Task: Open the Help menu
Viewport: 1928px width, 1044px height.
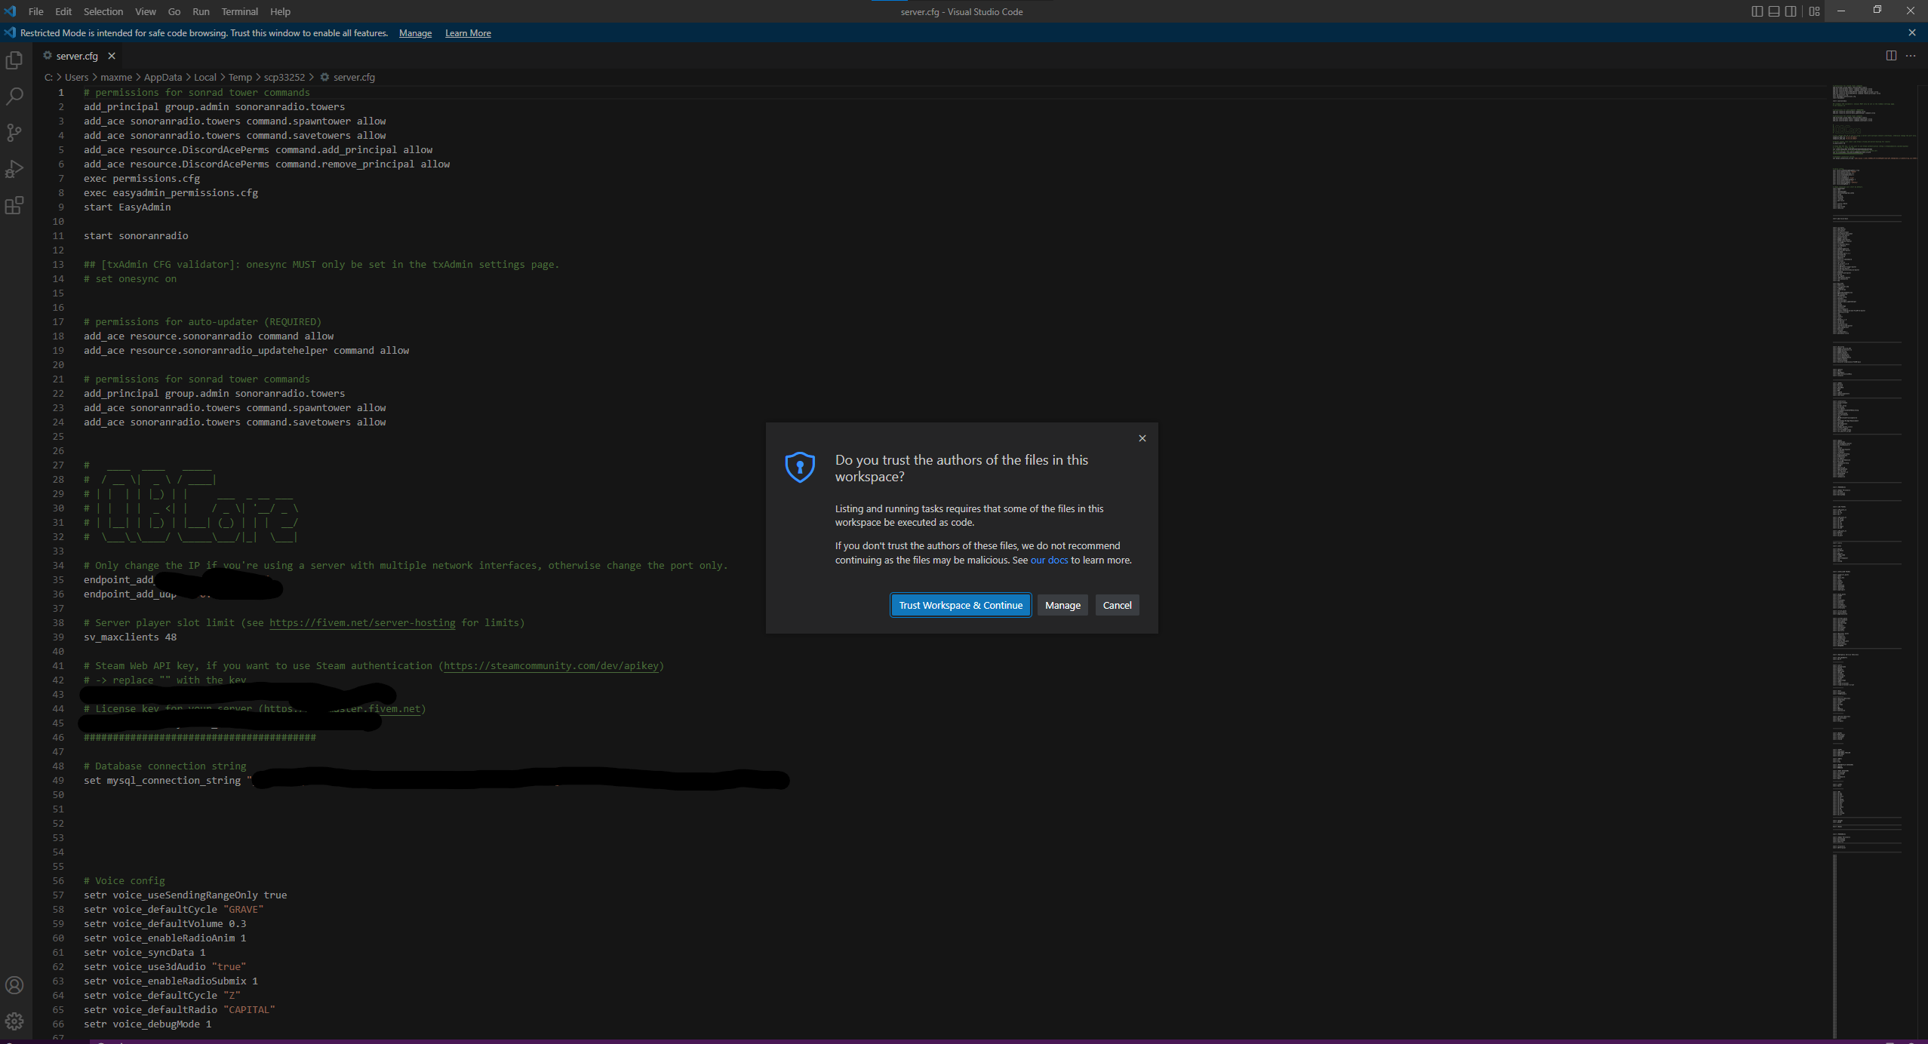Action: (280, 11)
